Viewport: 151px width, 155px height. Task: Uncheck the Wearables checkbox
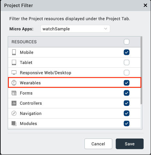click(x=127, y=83)
